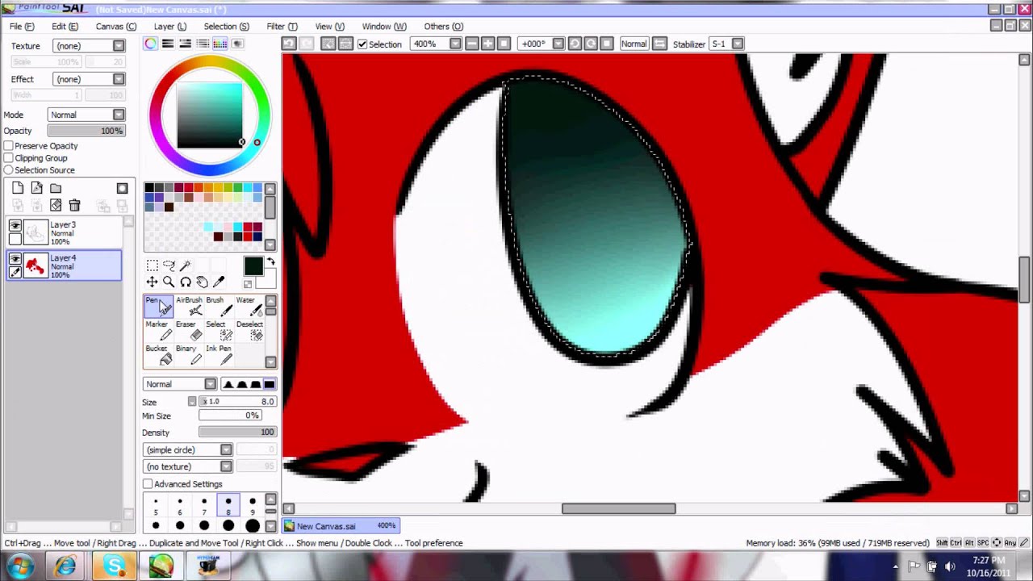Image resolution: width=1033 pixels, height=581 pixels.
Task: Adjust the layer Opacity slider
Action: [x=86, y=131]
